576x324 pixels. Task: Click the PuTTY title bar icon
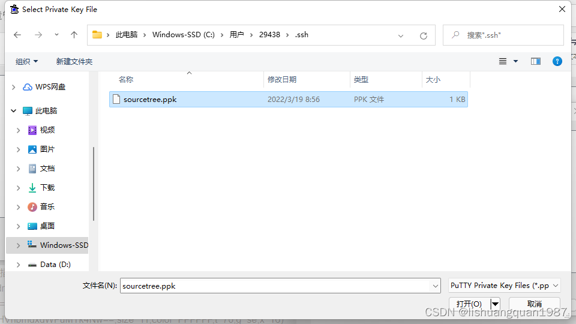[x=14, y=9]
